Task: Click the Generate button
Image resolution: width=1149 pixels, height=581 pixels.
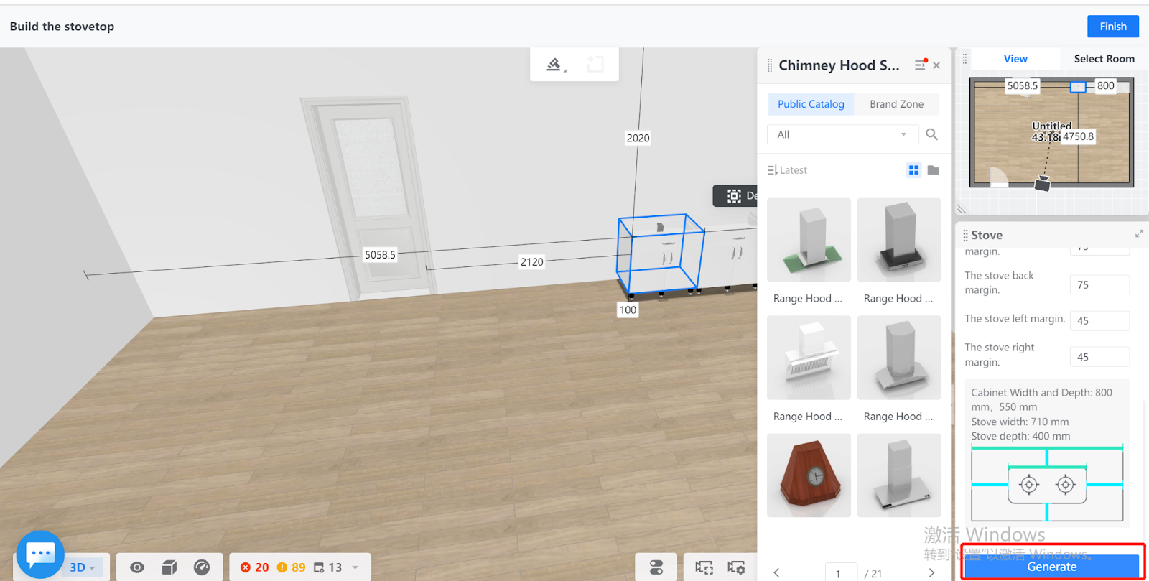Action: click(1051, 567)
